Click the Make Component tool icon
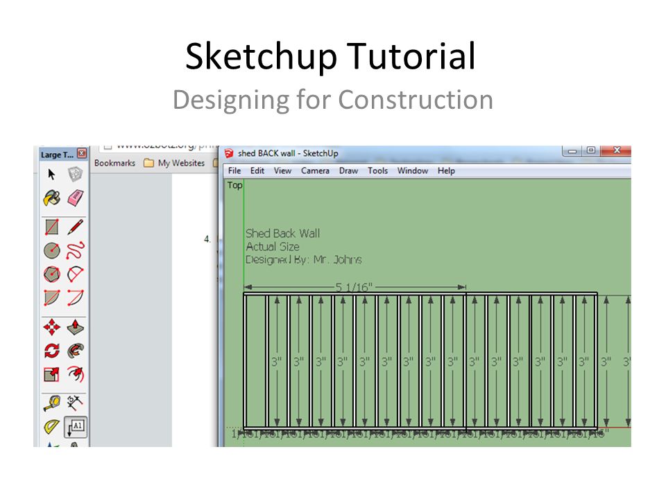The width and height of the screenshot is (666, 499). point(75,174)
